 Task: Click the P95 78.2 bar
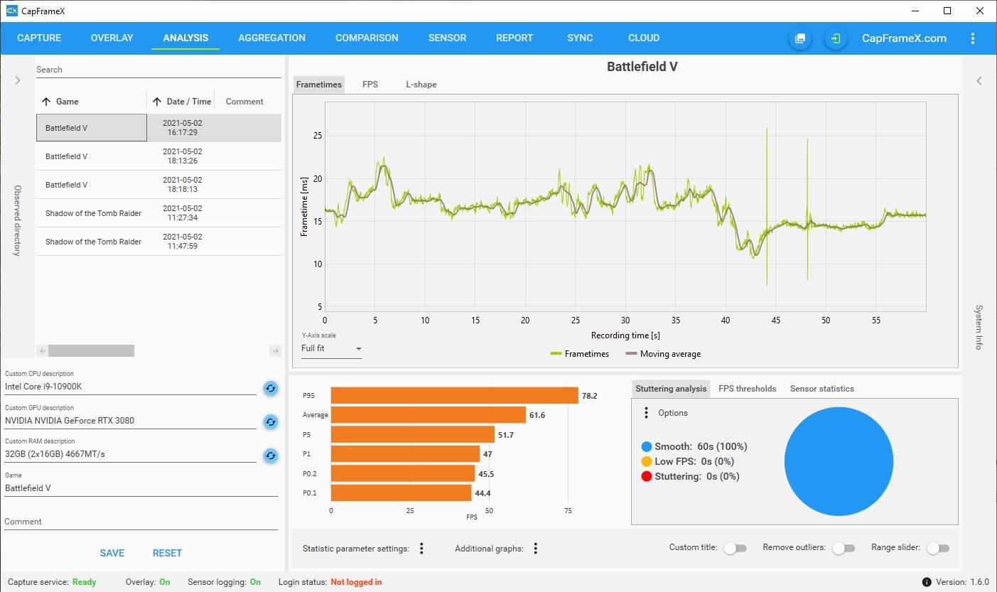[x=455, y=396]
